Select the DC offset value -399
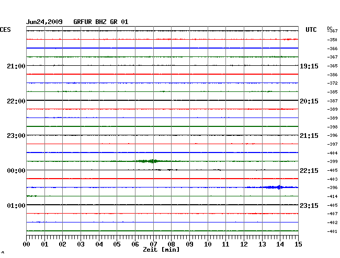The width and height of the screenshot is (340, 258). (332, 161)
